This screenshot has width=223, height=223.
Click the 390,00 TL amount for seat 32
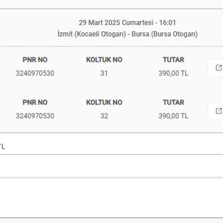[x=173, y=116]
